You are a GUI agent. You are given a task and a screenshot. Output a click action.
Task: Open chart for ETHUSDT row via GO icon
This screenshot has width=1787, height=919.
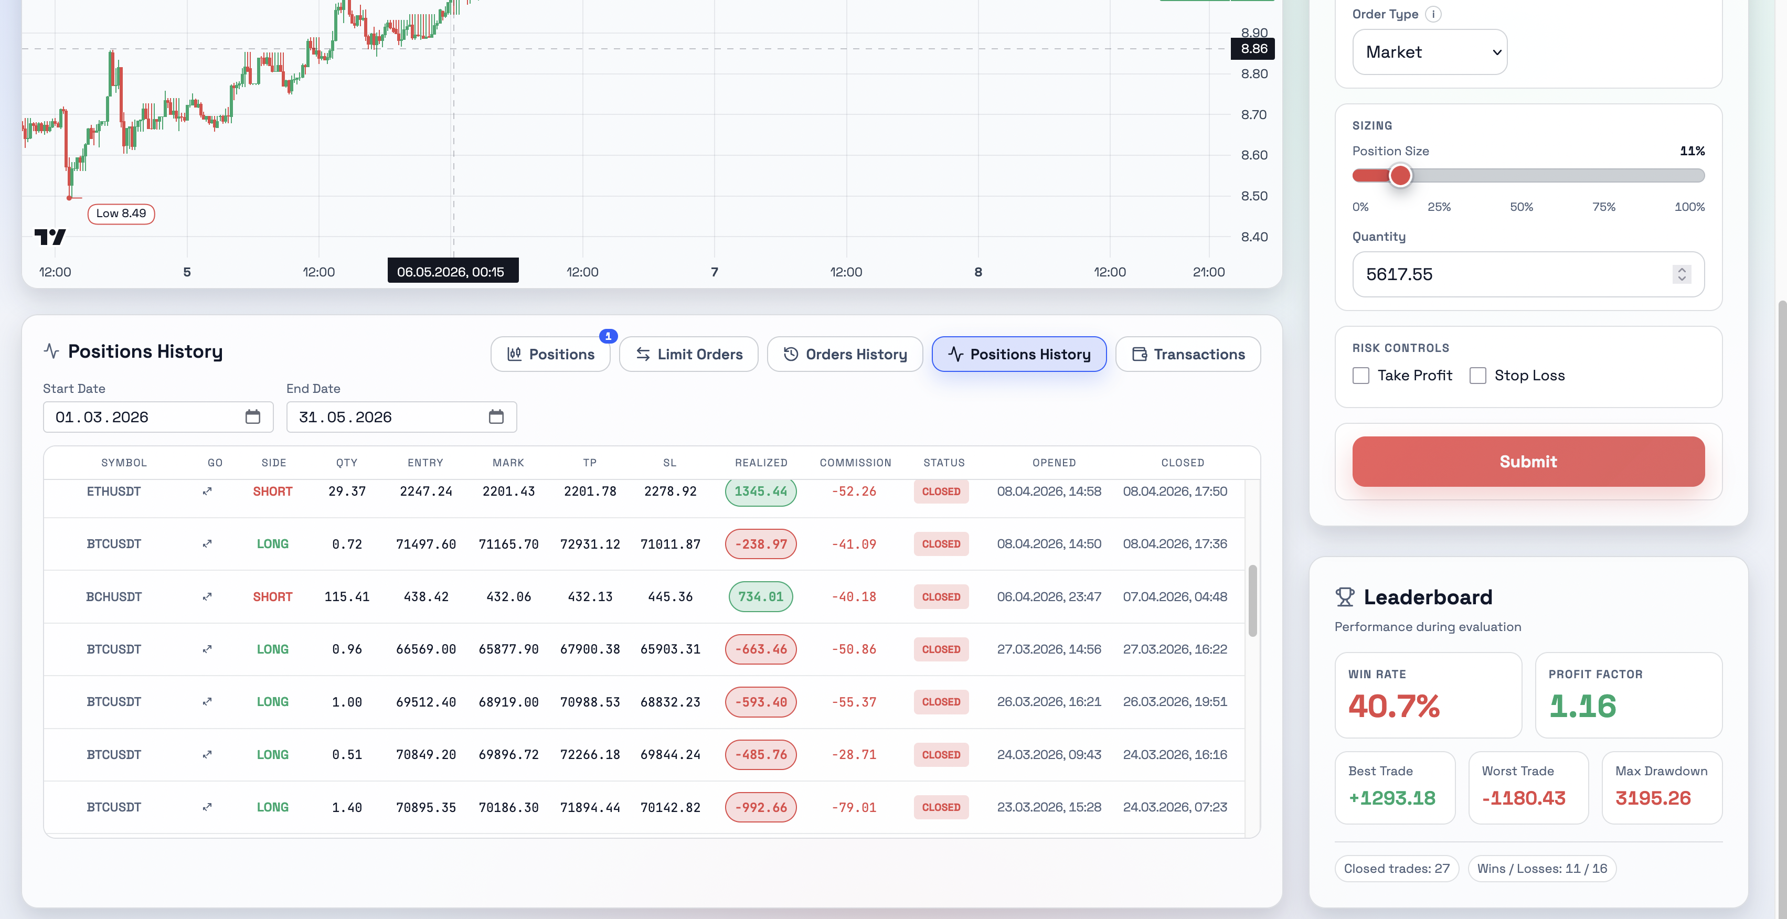click(x=207, y=491)
